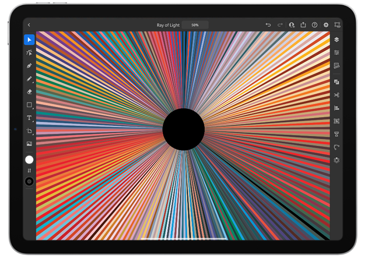Open app settings gear
Viewport: 365px width, 258px height.
point(326,25)
